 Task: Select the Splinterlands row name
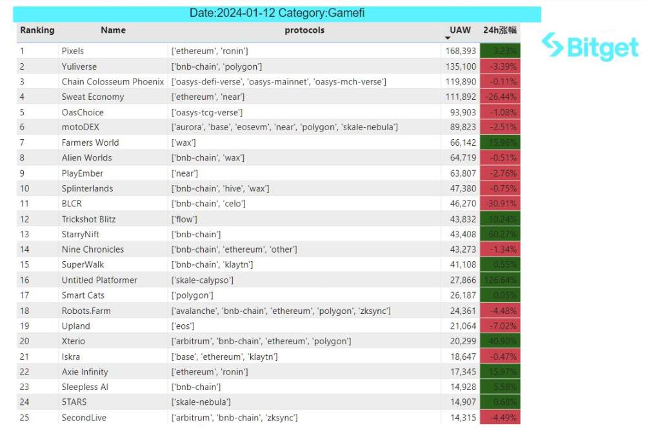[87, 189]
